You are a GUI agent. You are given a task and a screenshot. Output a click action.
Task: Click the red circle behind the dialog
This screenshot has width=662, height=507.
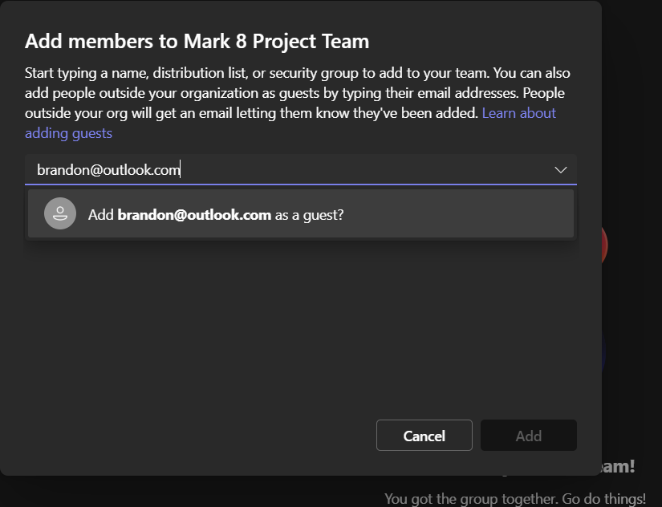pyautogui.click(x=604, y=245)
